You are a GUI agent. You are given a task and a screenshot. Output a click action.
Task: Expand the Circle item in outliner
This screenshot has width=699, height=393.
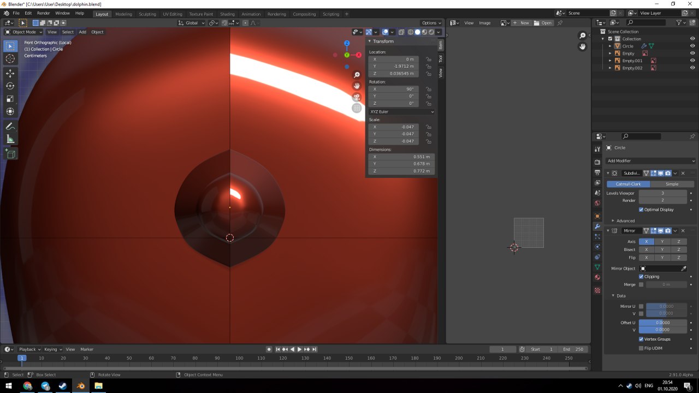[611, 46]
